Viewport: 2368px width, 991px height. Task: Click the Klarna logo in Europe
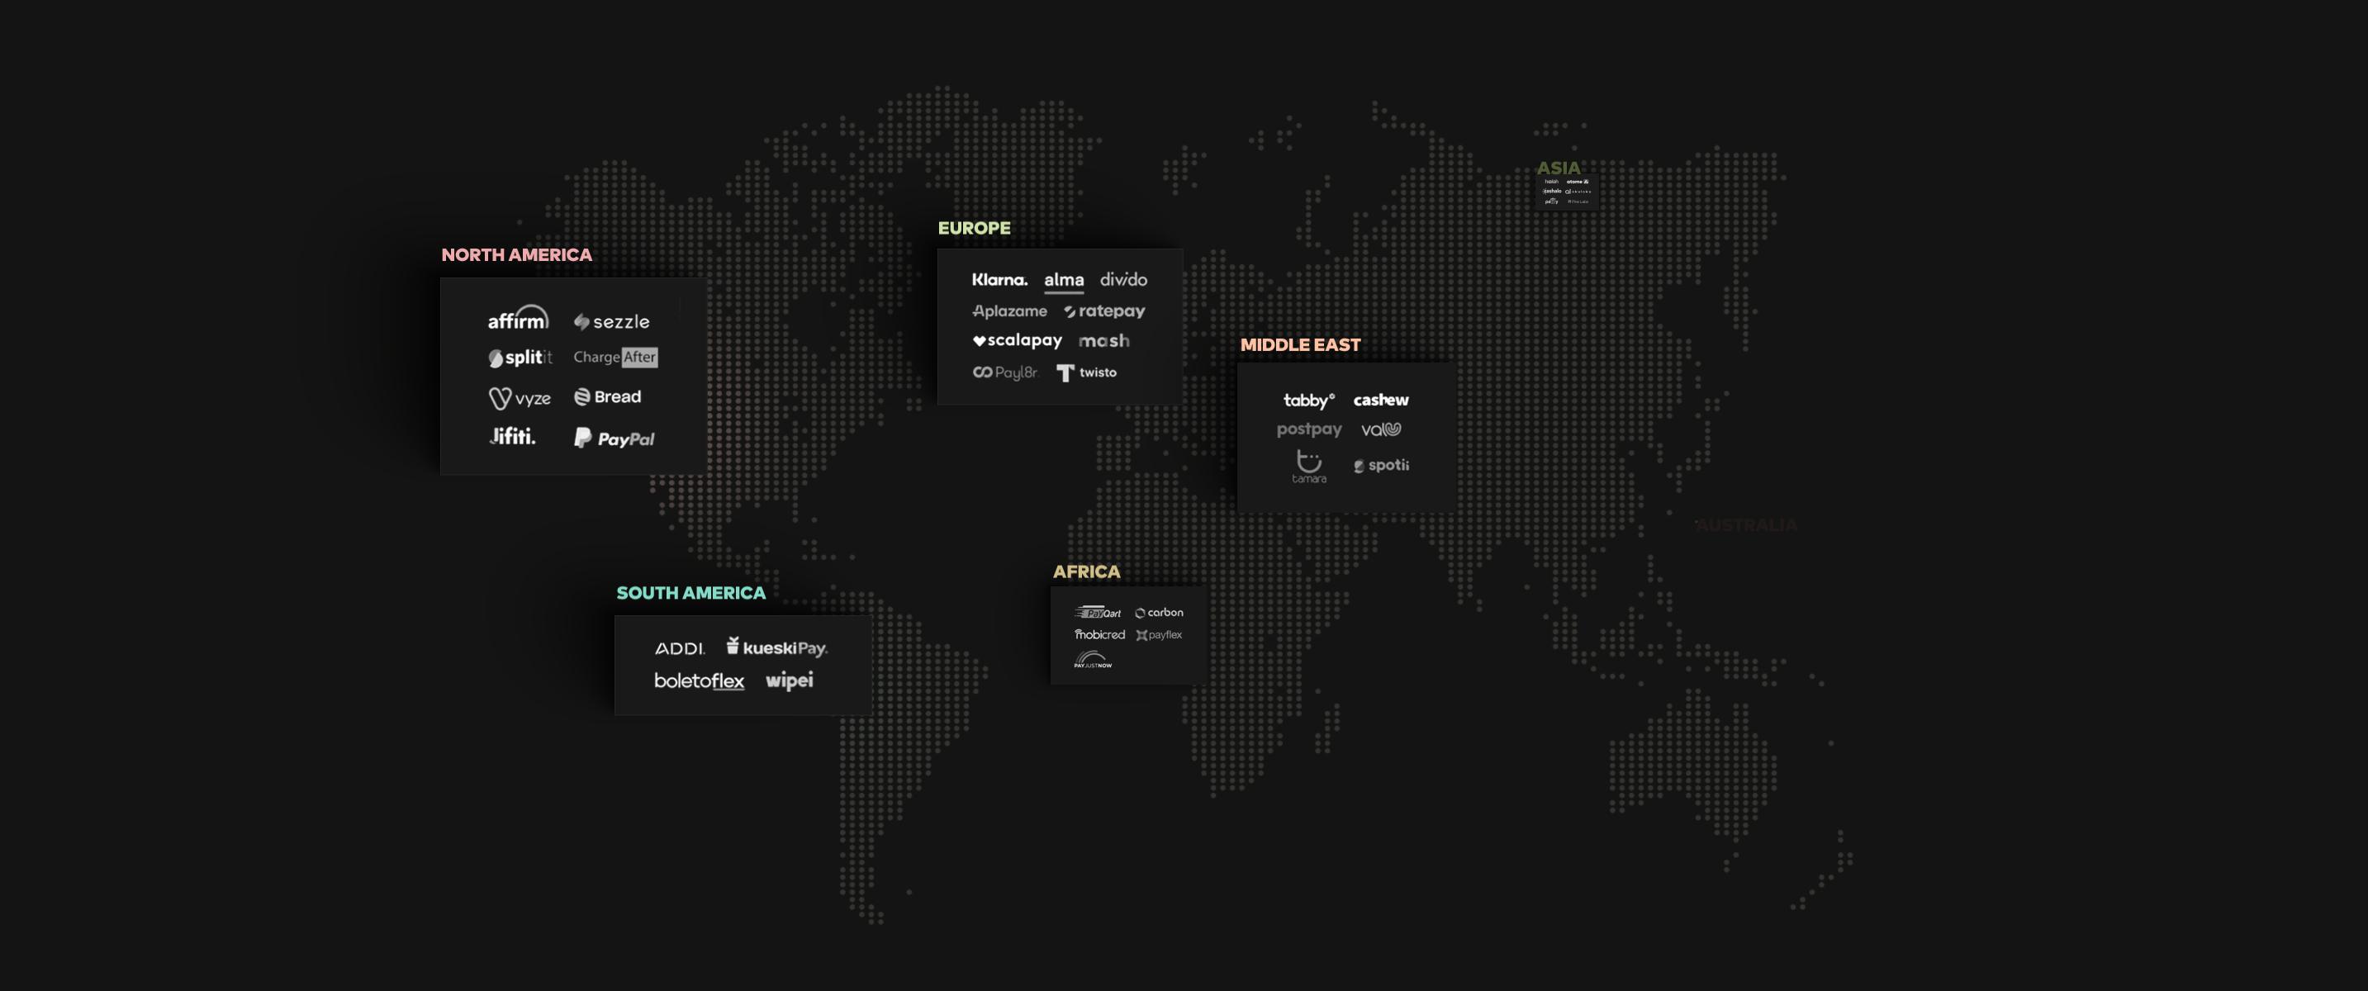point(999,279)
